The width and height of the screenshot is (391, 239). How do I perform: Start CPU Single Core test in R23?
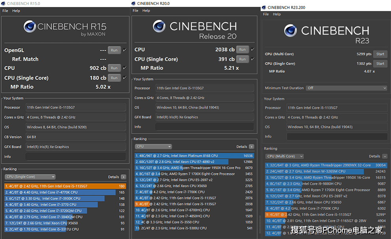pos(380,64)
